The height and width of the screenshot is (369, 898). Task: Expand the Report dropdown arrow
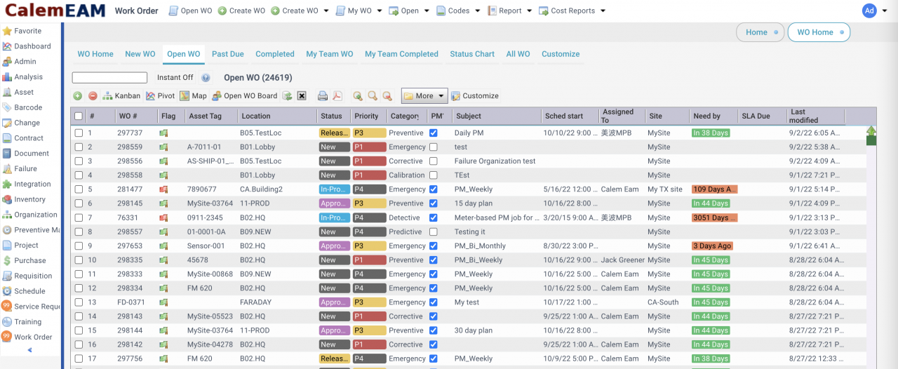(x=529, y=11)
